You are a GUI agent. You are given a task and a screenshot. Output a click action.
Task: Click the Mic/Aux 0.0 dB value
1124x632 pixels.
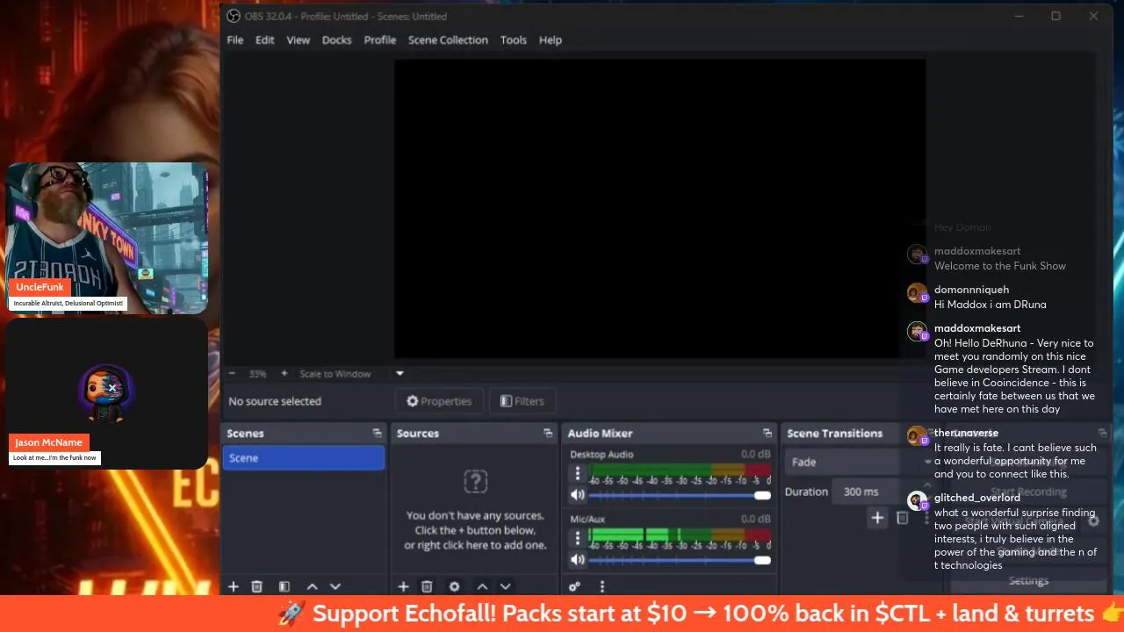coord(755,519)
